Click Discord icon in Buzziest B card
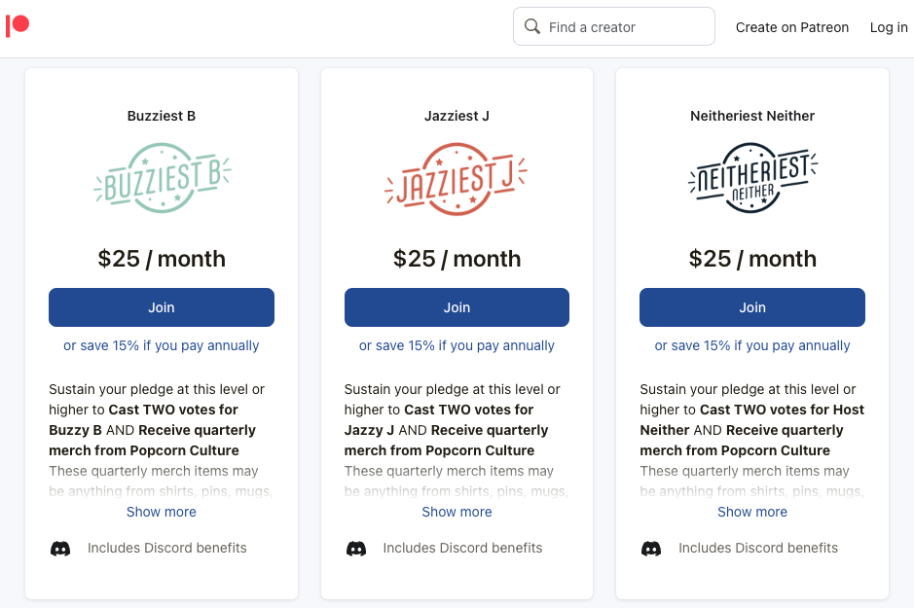Image resolution: width=914 pixels, height=608 pixels. point(60,549)
